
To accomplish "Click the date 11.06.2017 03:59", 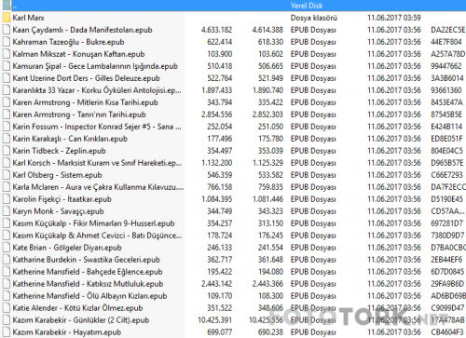I will click(394, 18).
